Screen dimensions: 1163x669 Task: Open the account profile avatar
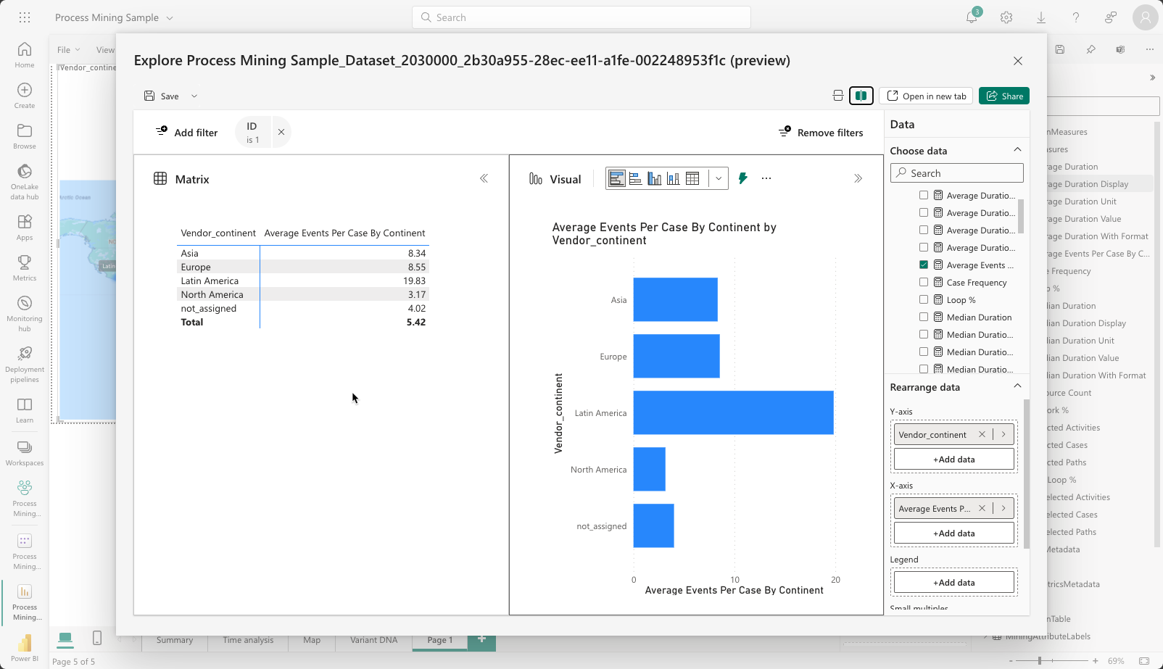pos(1146,17)
